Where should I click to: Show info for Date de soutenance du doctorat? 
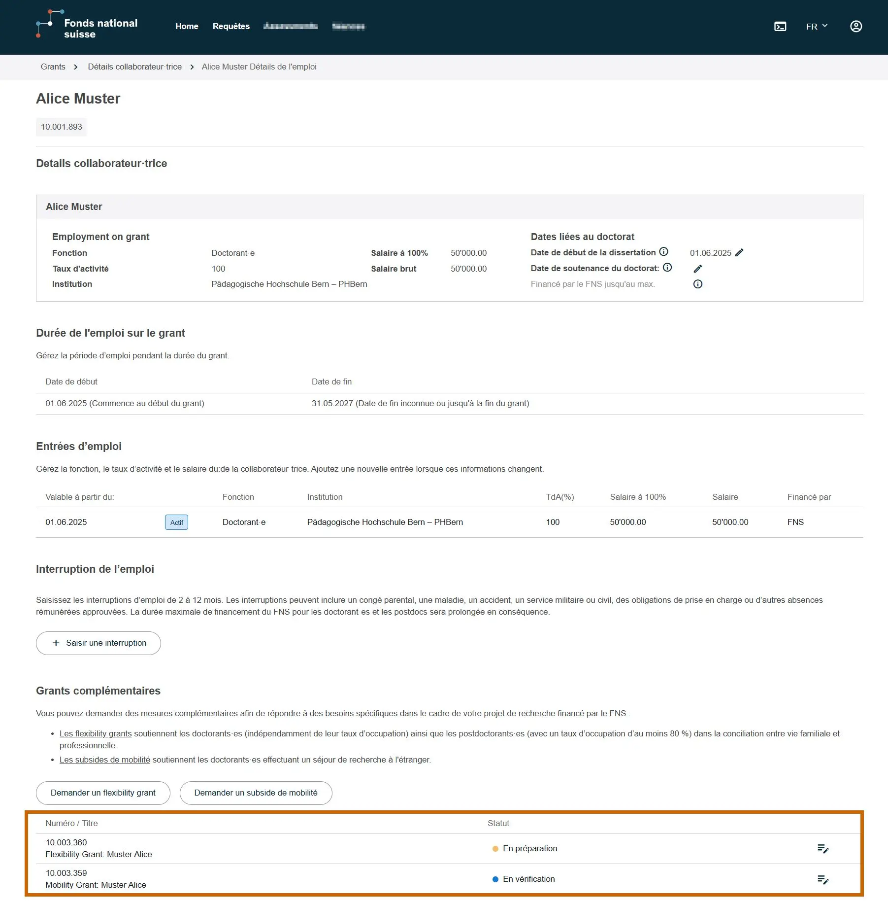667,268
